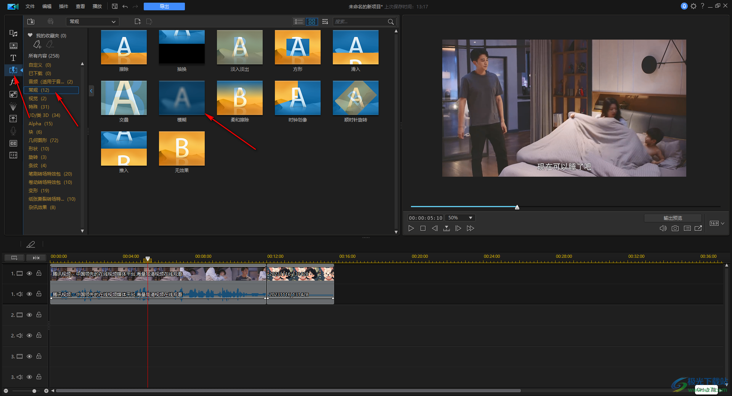
Task: Select the 20231116_131428 video clip
Action: [300, 274]
